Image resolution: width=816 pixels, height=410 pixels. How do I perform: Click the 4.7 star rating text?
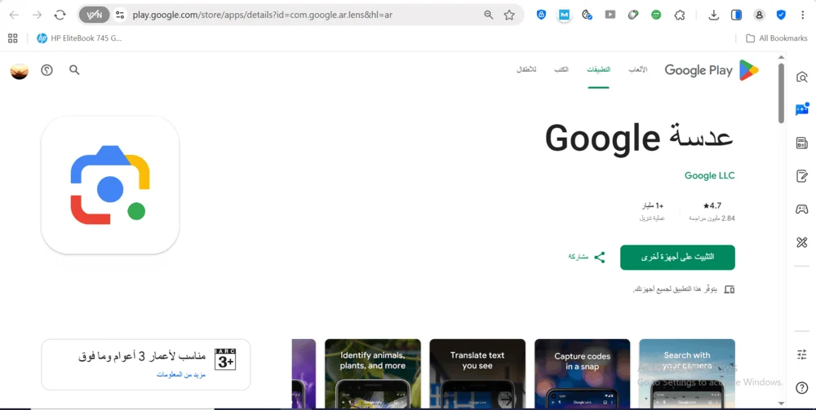pyautogui.click(x=712, y=205)
